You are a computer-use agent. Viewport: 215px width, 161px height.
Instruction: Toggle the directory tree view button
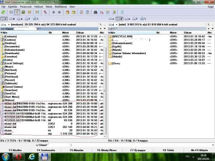click(30, 12)
